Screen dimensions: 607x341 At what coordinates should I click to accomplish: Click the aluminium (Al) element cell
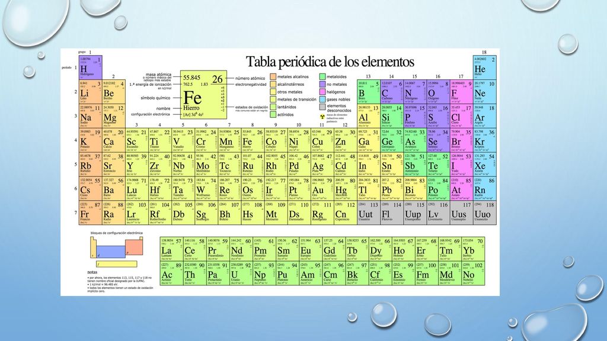pos(369,116)
